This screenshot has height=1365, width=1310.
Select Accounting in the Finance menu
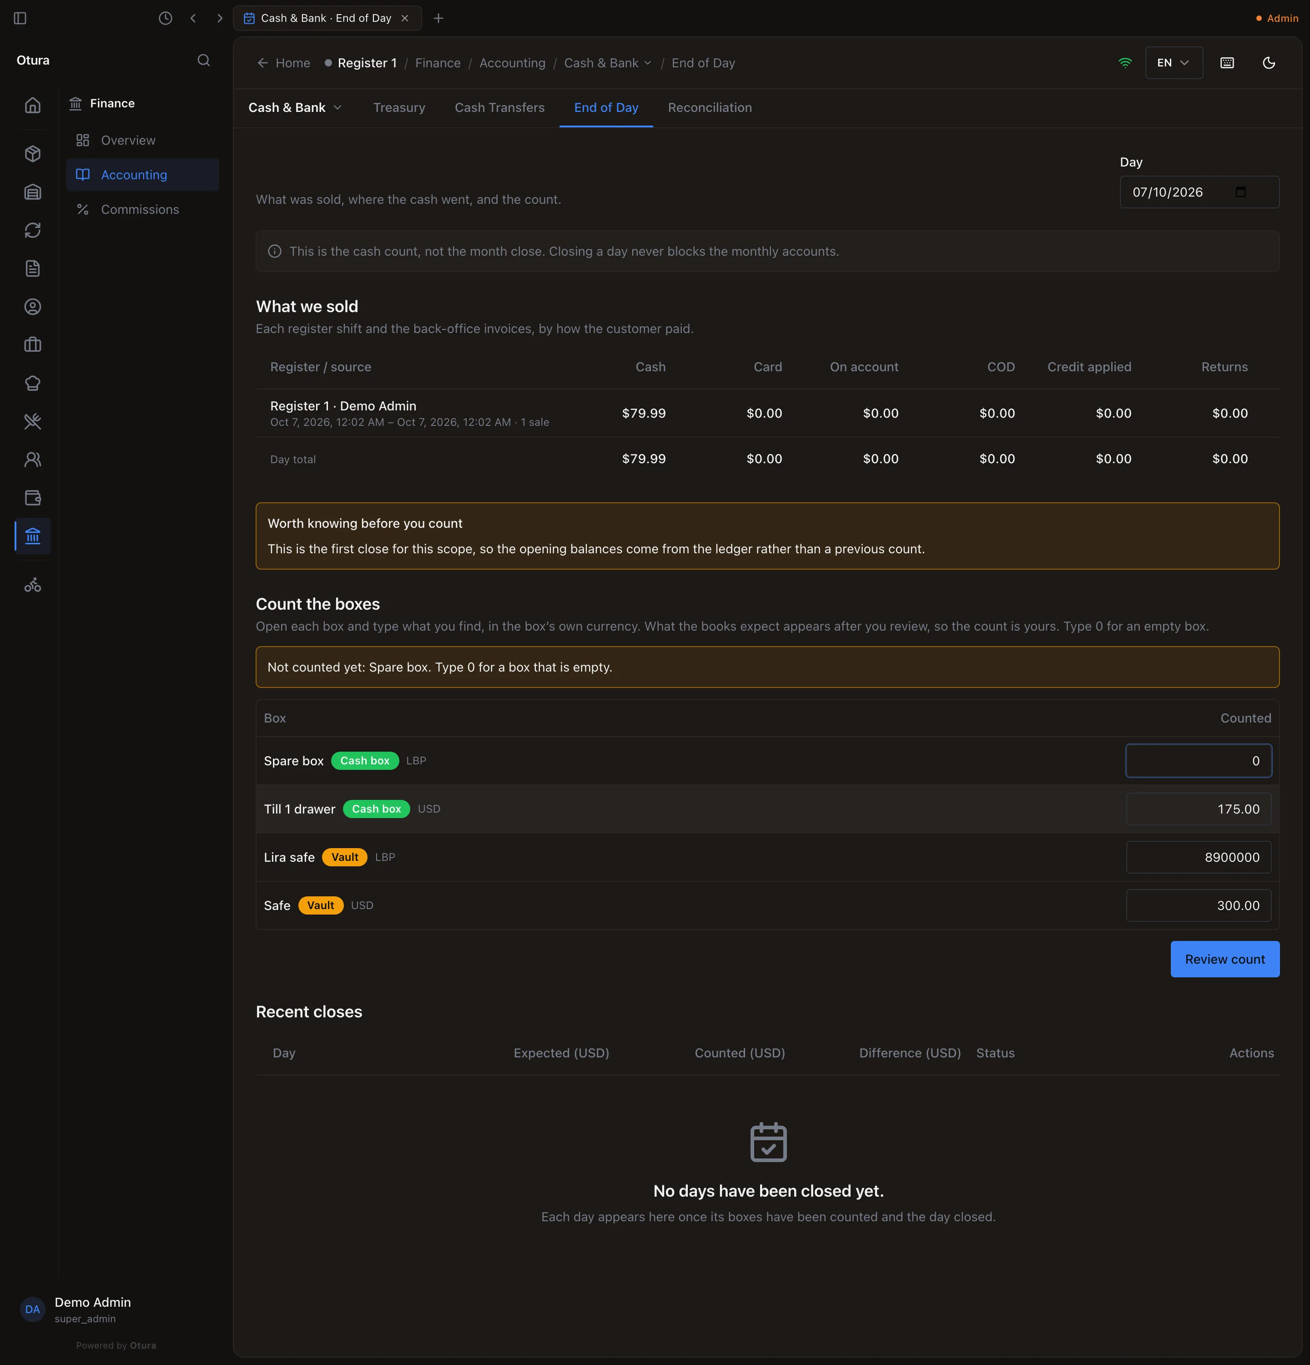[143, 175]
